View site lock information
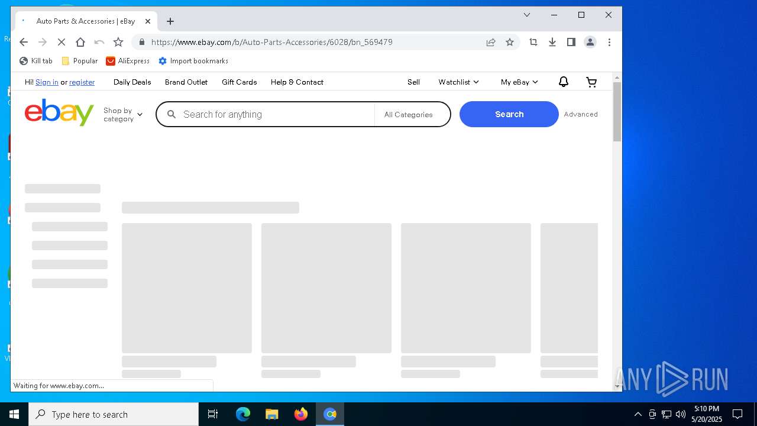757x426 pixels. (x=141, y=42)
